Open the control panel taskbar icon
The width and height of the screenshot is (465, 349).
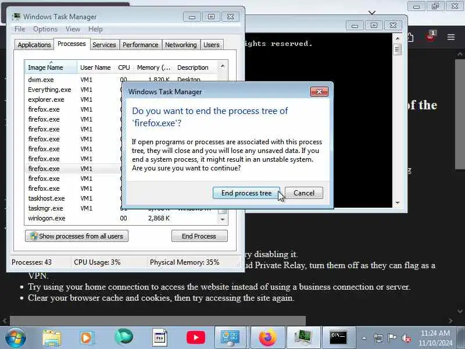point(230,338)
